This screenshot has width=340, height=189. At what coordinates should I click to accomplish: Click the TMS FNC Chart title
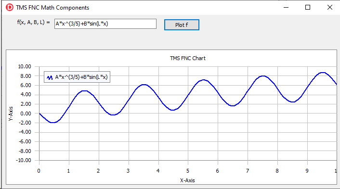pos(187,58)
